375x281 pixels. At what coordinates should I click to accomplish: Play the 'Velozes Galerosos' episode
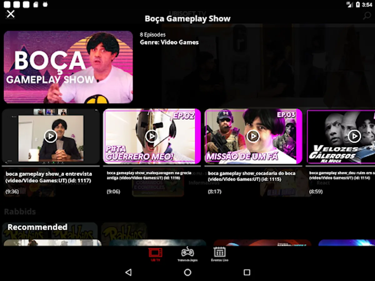click(x=354, y=136)
